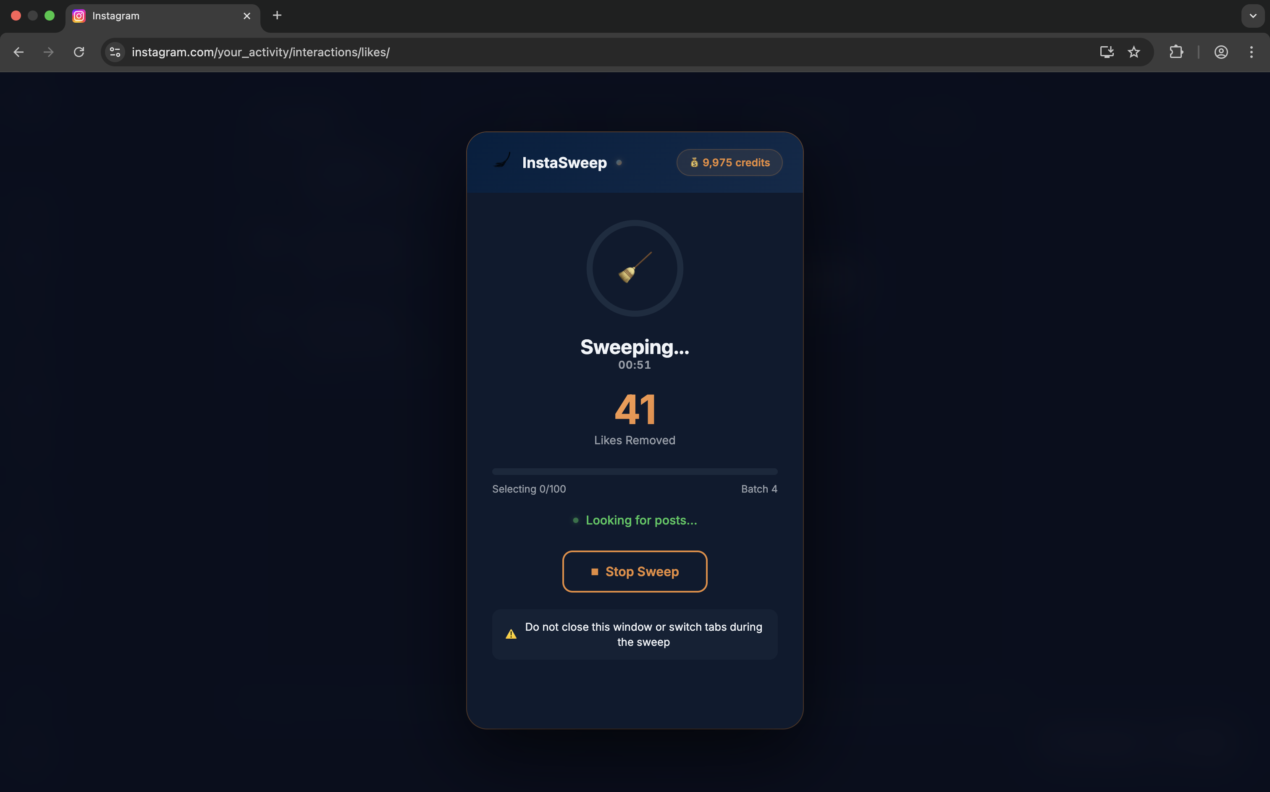1270x792 pixels.
Task: Click the install app icon in address bar
Action: [1106, 52]
